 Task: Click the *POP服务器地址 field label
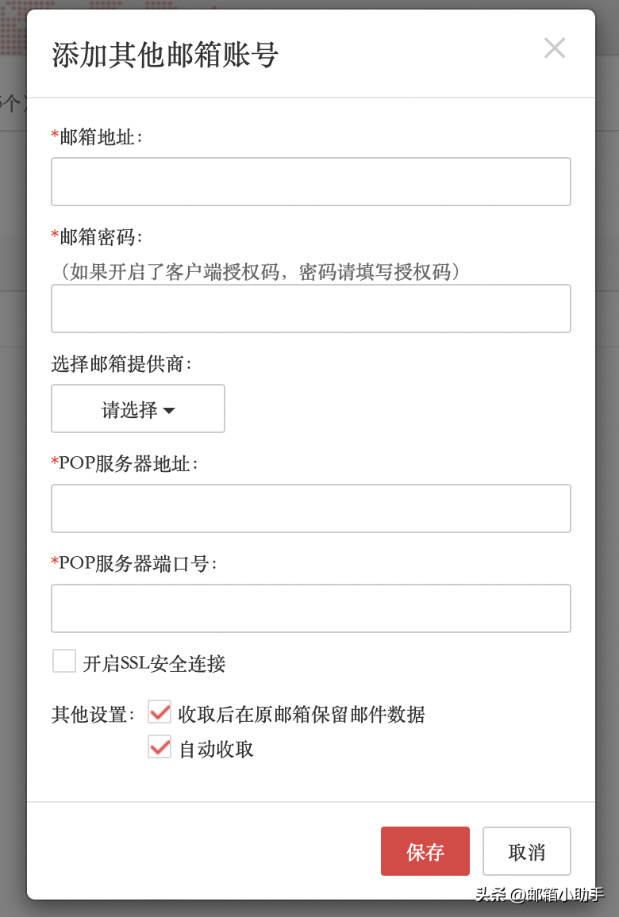click(x=125, y=464)
